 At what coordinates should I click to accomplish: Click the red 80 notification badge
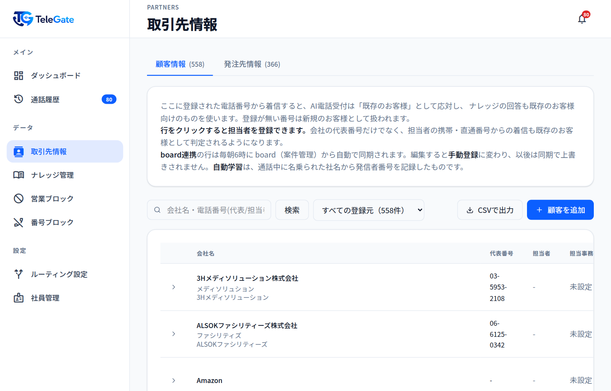click(586, 14)
